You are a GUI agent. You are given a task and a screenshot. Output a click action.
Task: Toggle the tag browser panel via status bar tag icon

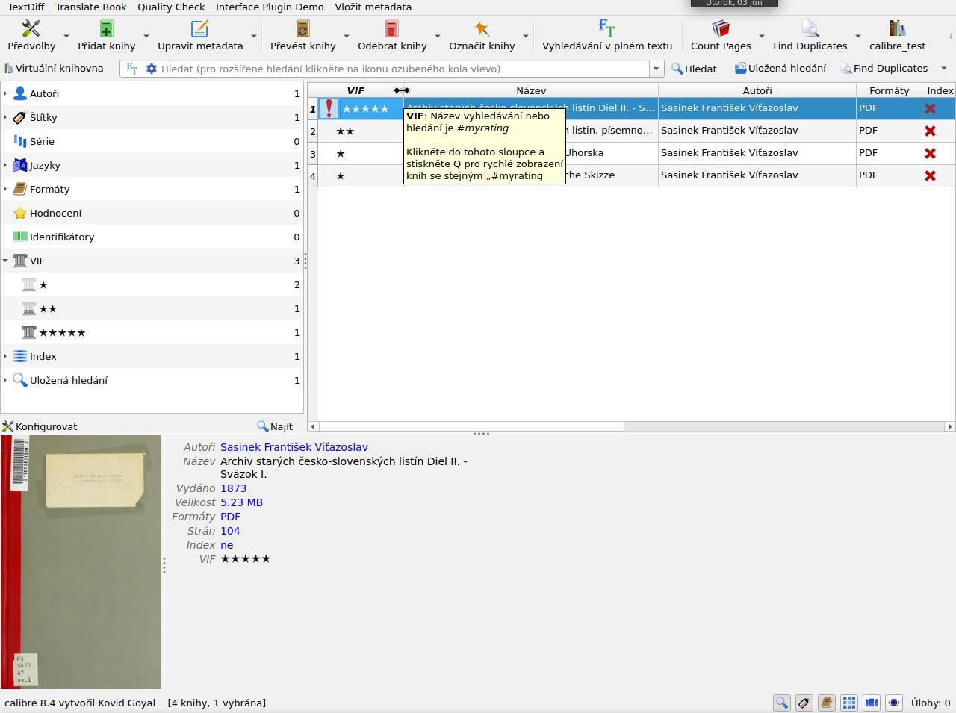[x=804, y=703]
